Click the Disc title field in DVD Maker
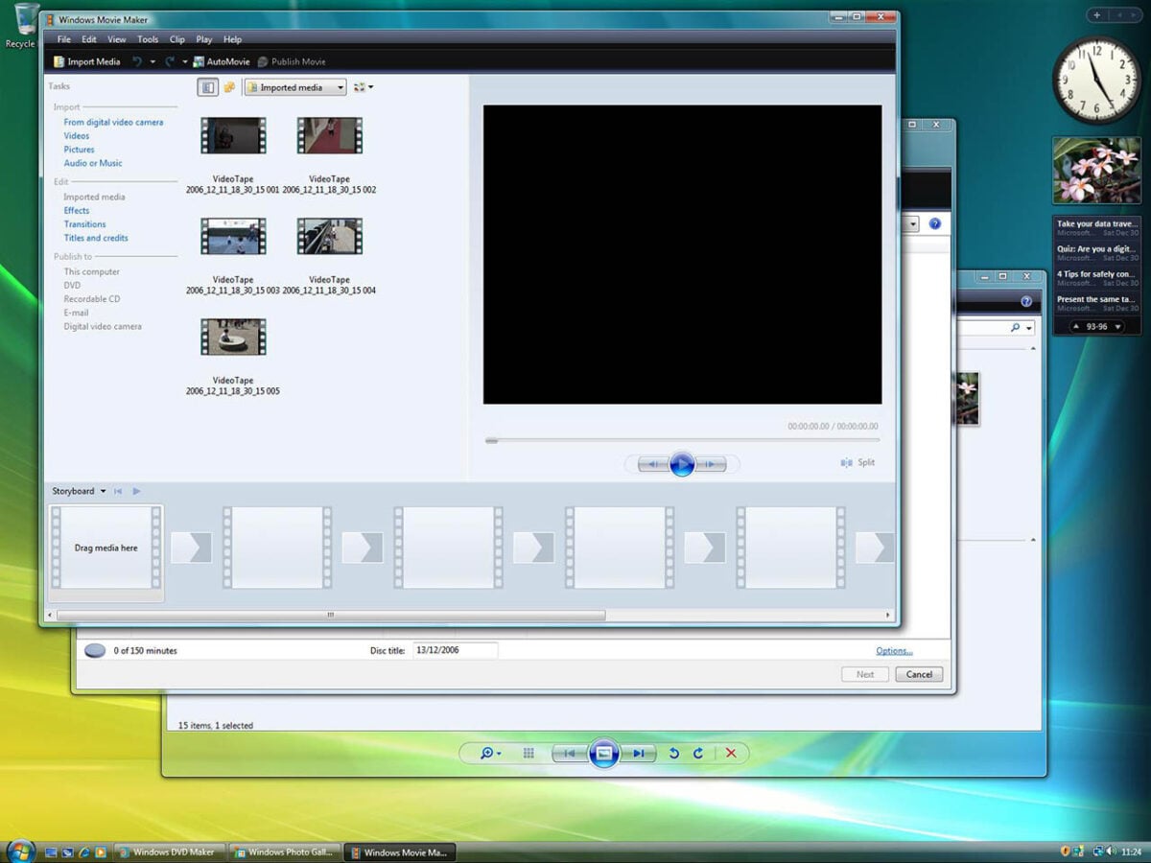This screenshot has height=863, width=1151. pyautogui.click(x=455, y=650)
